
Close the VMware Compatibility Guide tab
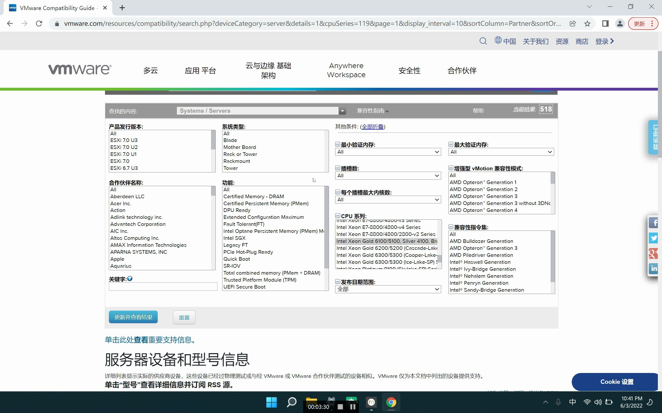(x=105, y=8)
